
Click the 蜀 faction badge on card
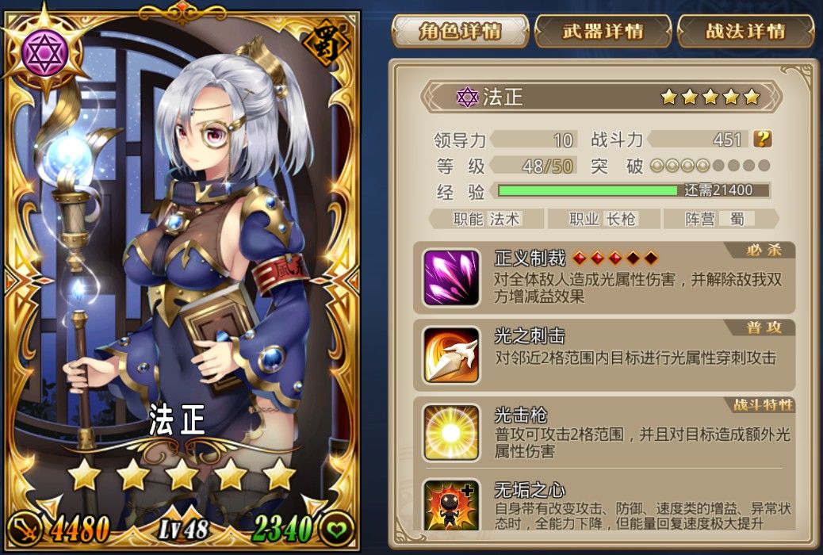(327, 42)
